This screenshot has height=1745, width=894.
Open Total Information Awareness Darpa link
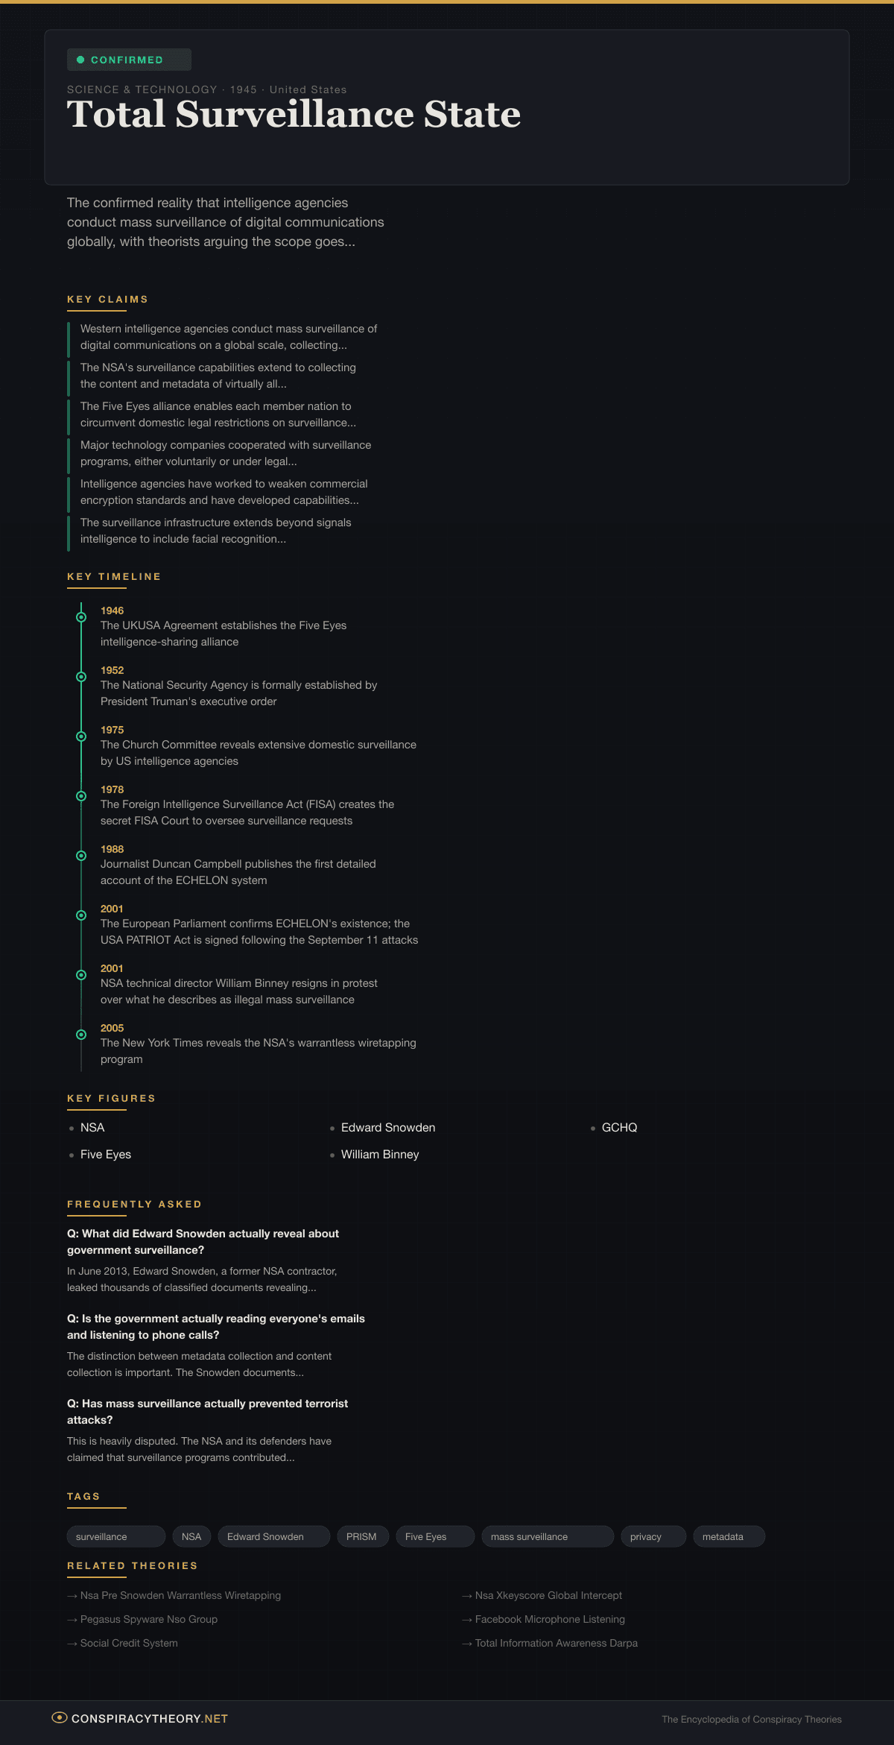(556, 1643)
